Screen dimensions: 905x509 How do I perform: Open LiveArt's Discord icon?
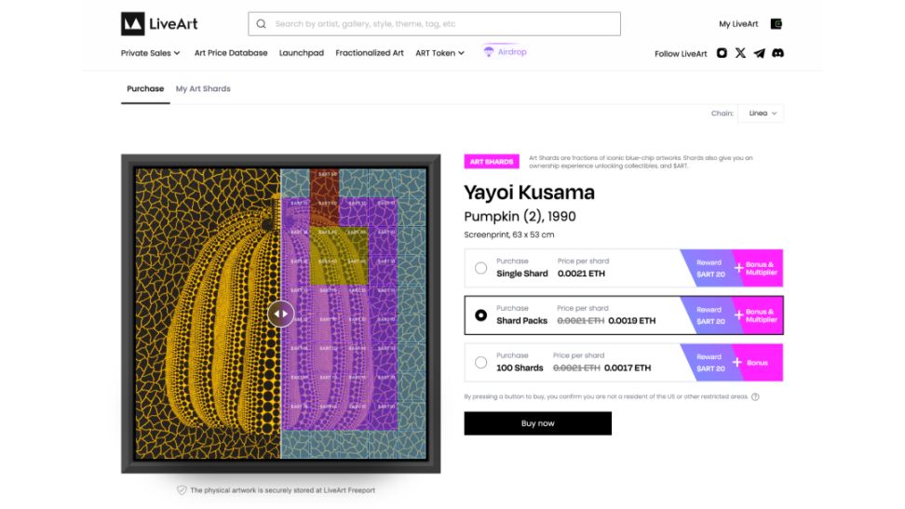pos(778,53)
